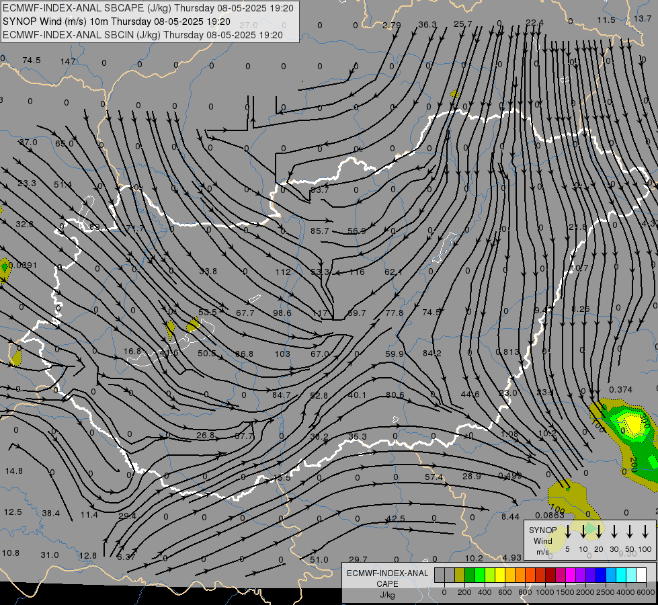This screenshot has width=658, height=605.
Task: Click the 36.3 value at the top
Action: tap(427, 25)
